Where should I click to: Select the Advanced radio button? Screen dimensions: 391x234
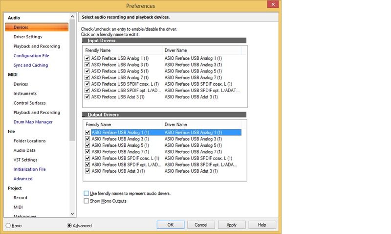click(x=69, y=226)
